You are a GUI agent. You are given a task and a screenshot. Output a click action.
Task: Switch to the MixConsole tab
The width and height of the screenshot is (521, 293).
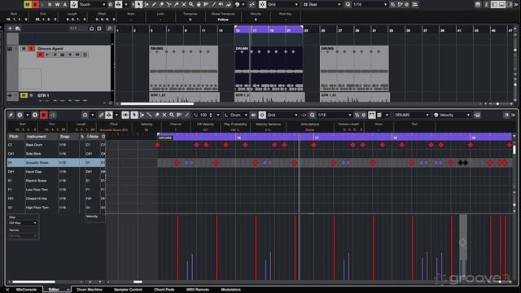(x=26, y=290)
